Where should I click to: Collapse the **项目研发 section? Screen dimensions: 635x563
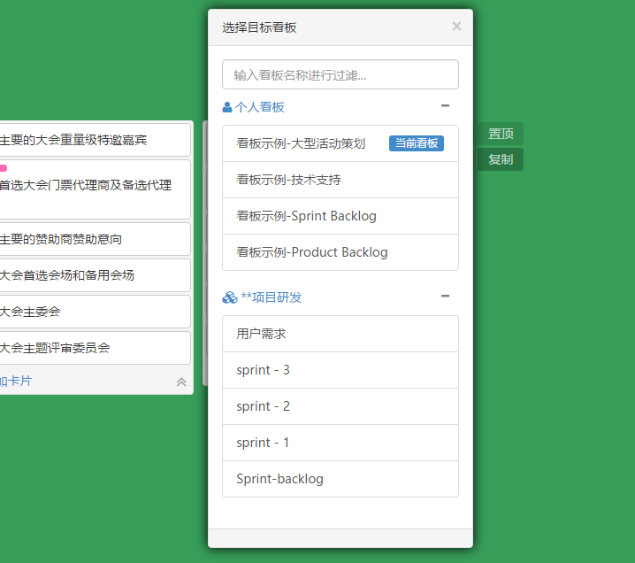(445, 297)
